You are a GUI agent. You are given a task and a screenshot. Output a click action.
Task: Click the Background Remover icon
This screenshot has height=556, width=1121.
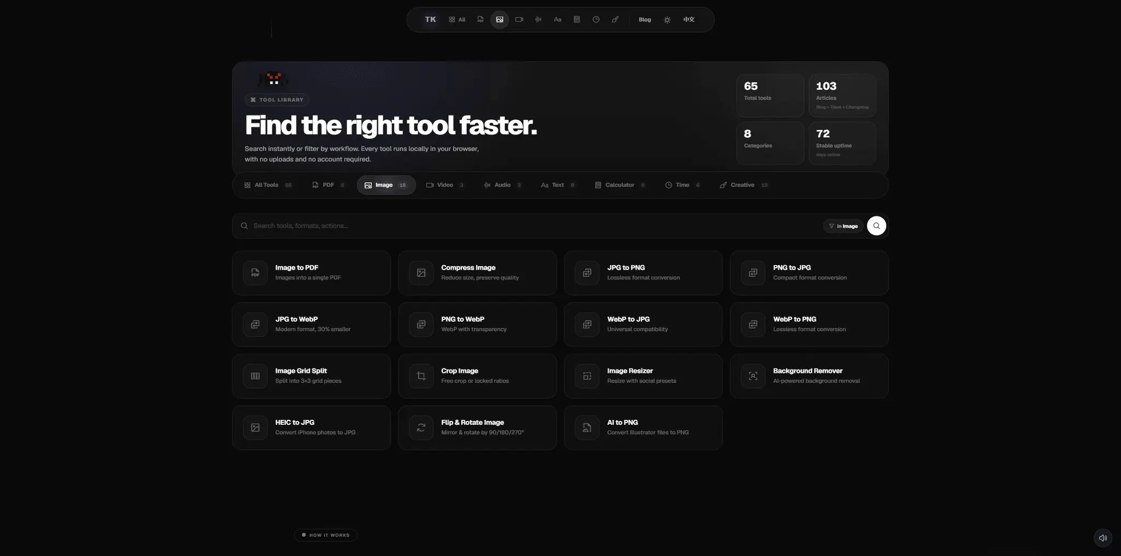753,376
